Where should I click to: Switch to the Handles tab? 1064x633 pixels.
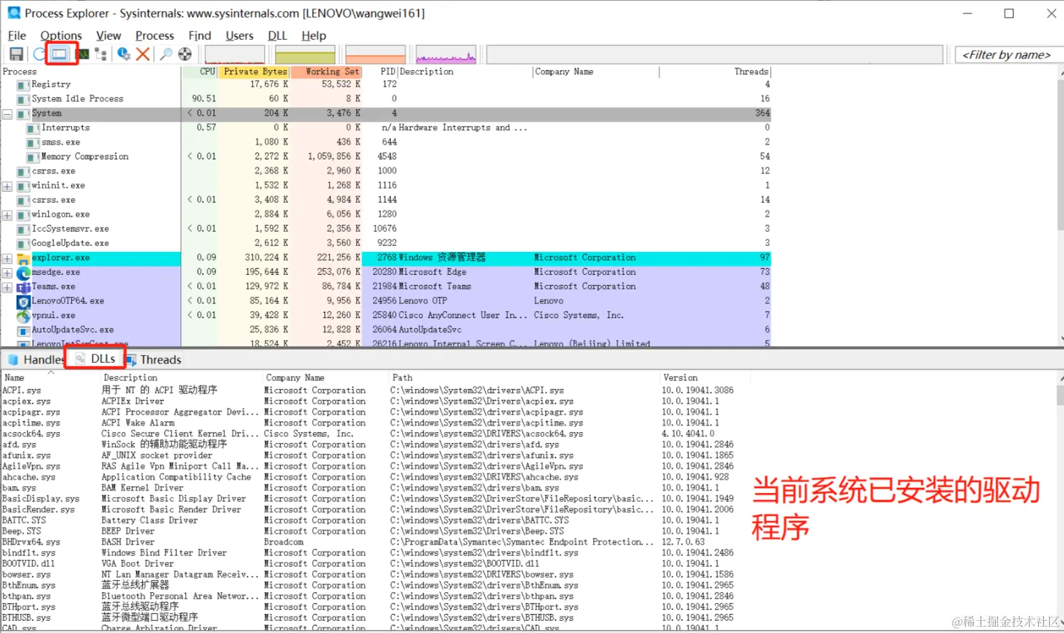pyautogui.click(x=37, y=360)
